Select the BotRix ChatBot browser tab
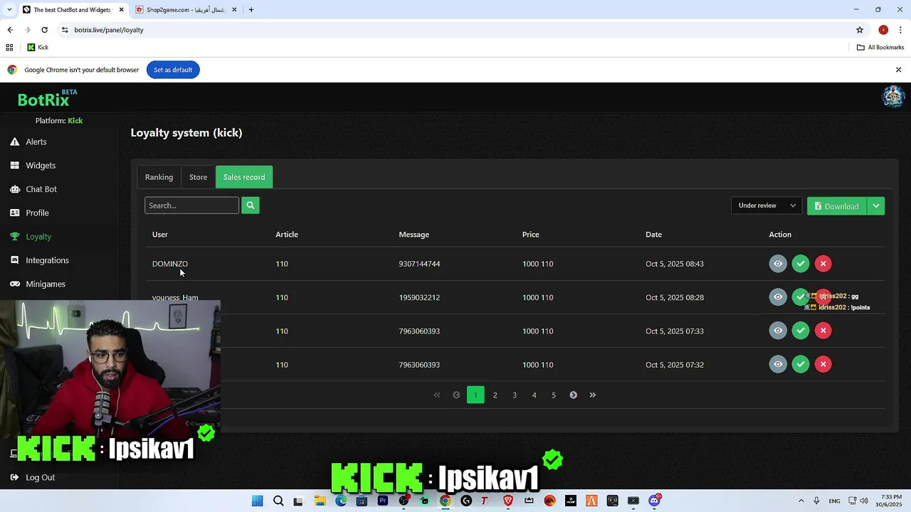 (72, 10)
